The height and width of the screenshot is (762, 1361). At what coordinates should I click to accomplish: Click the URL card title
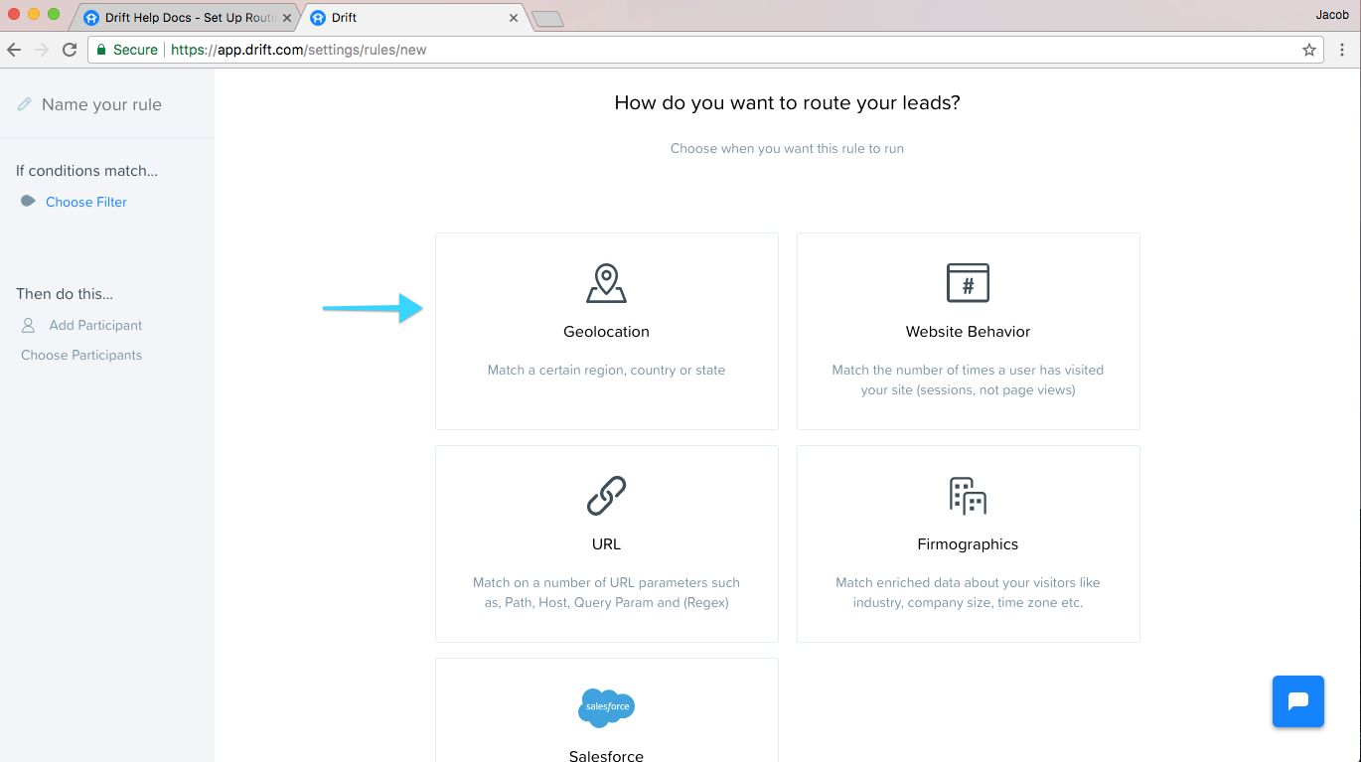tap(606, 544)
